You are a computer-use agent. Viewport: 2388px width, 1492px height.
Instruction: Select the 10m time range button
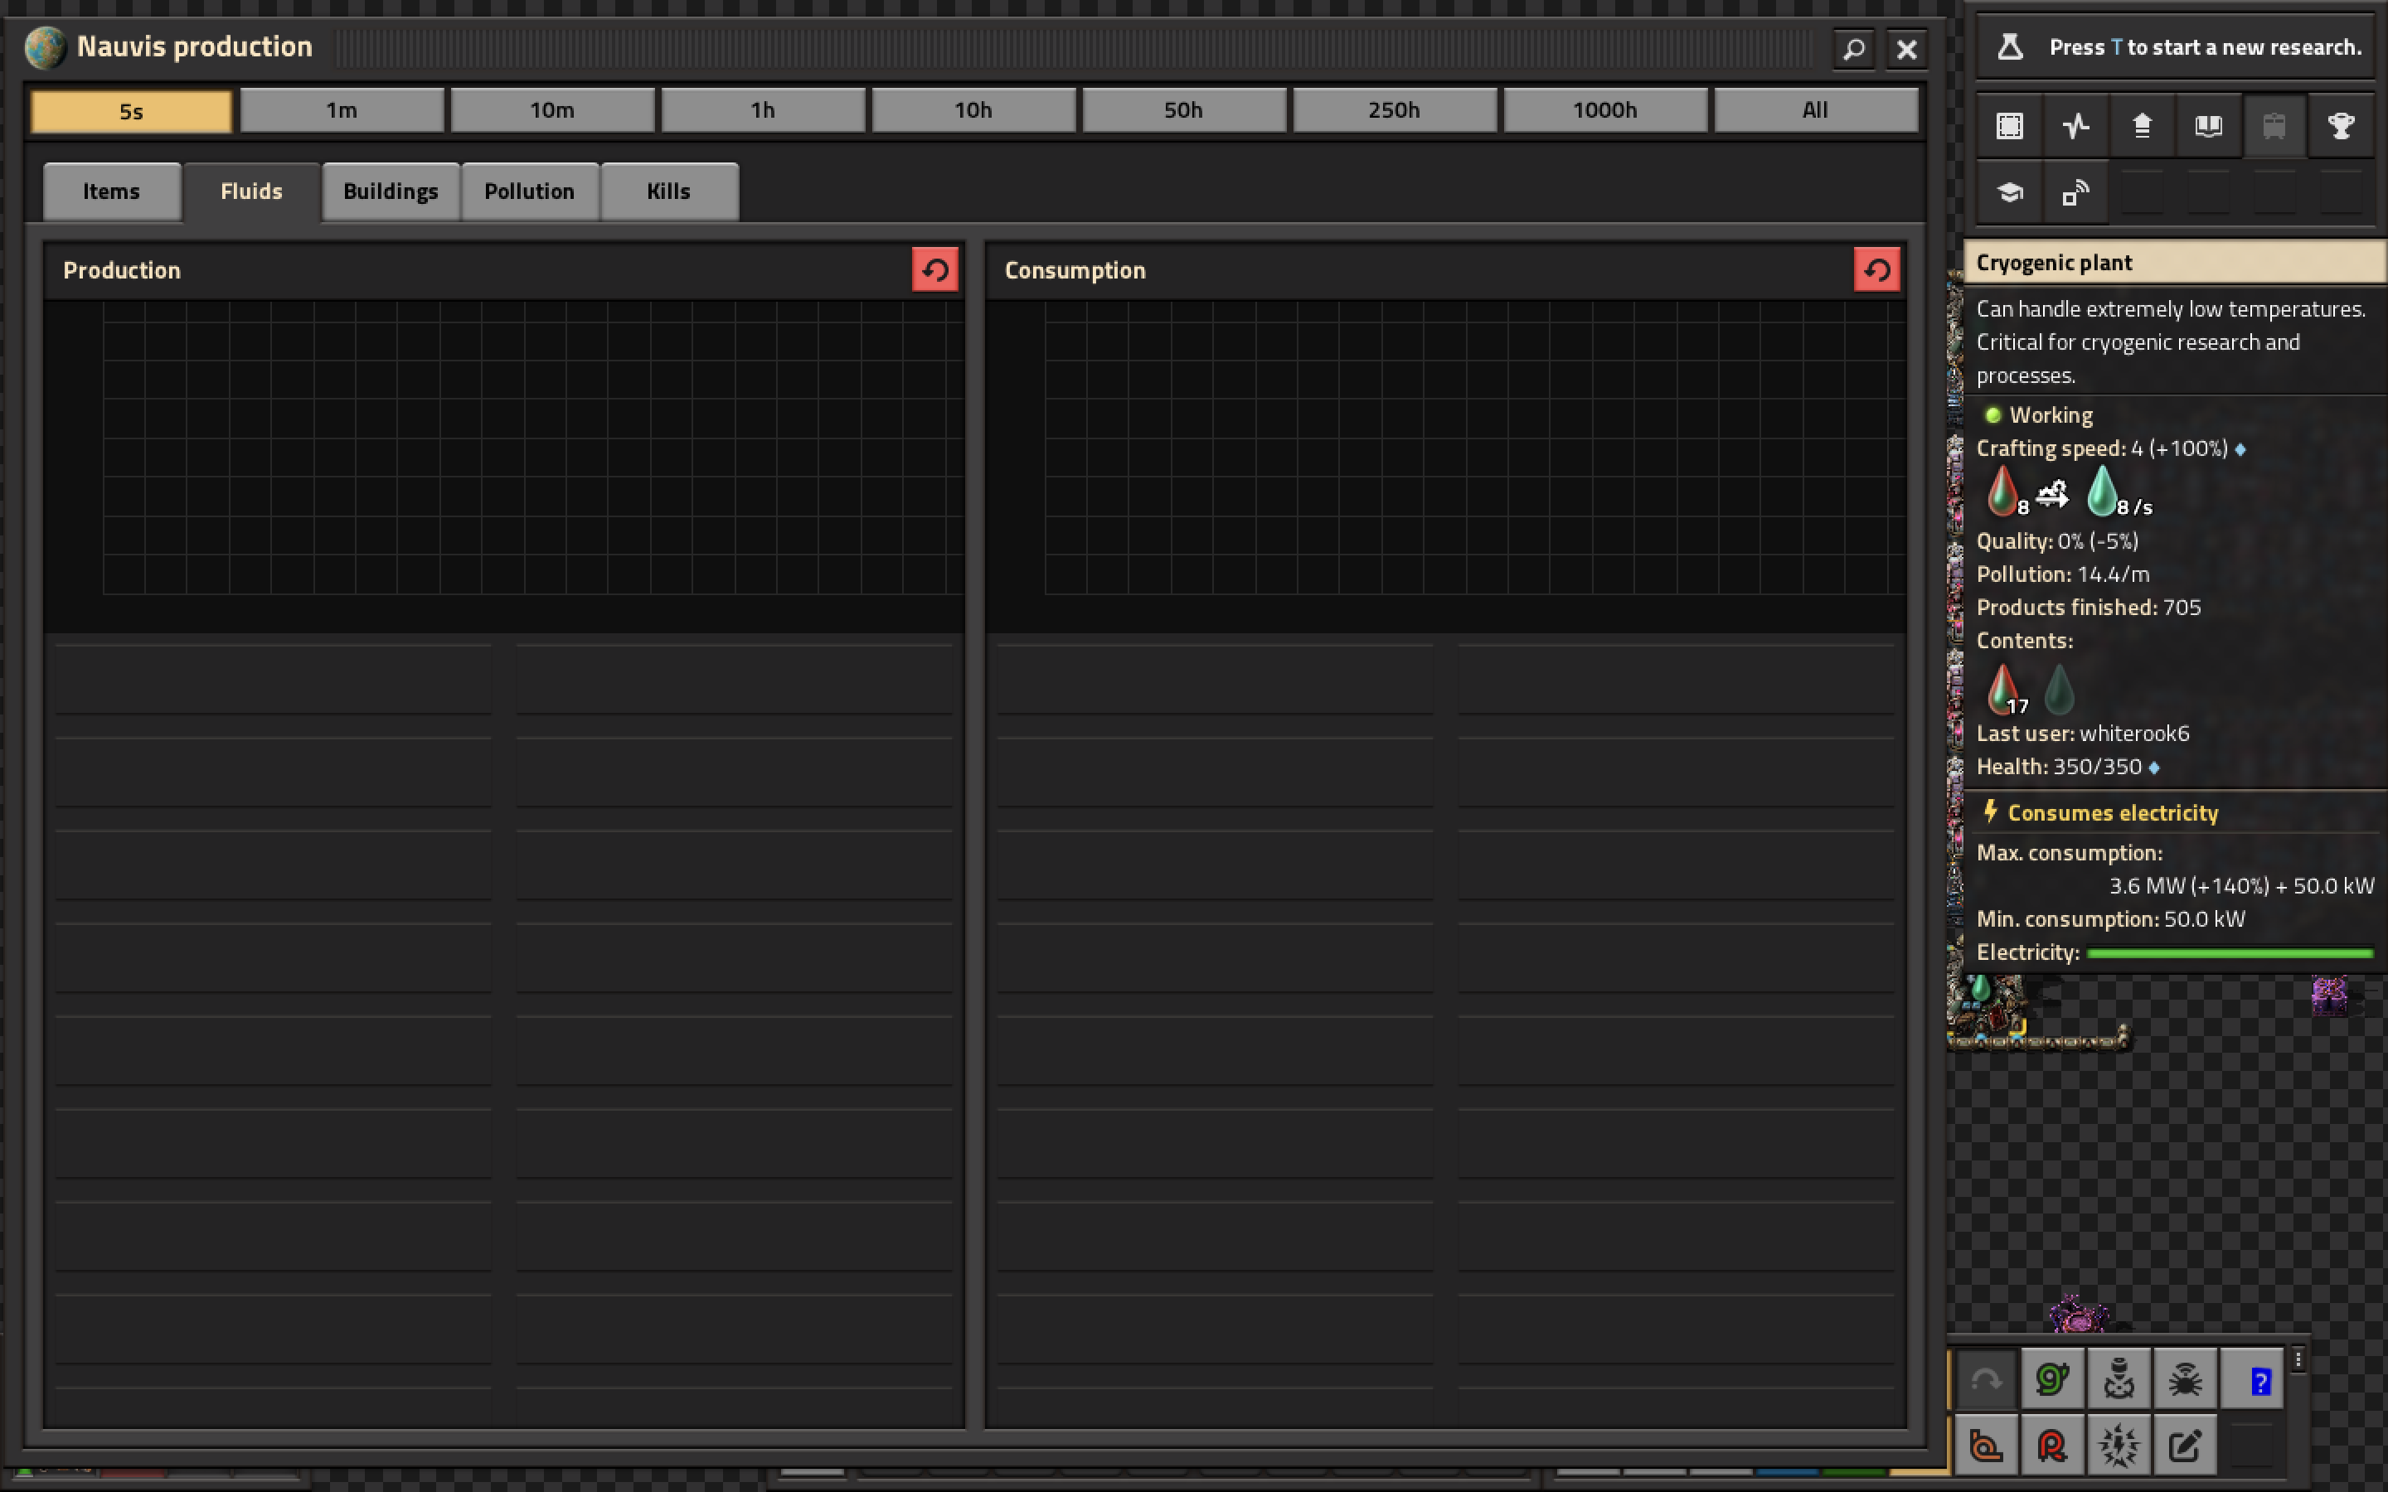pyautogui.click(x=551, y=109)
